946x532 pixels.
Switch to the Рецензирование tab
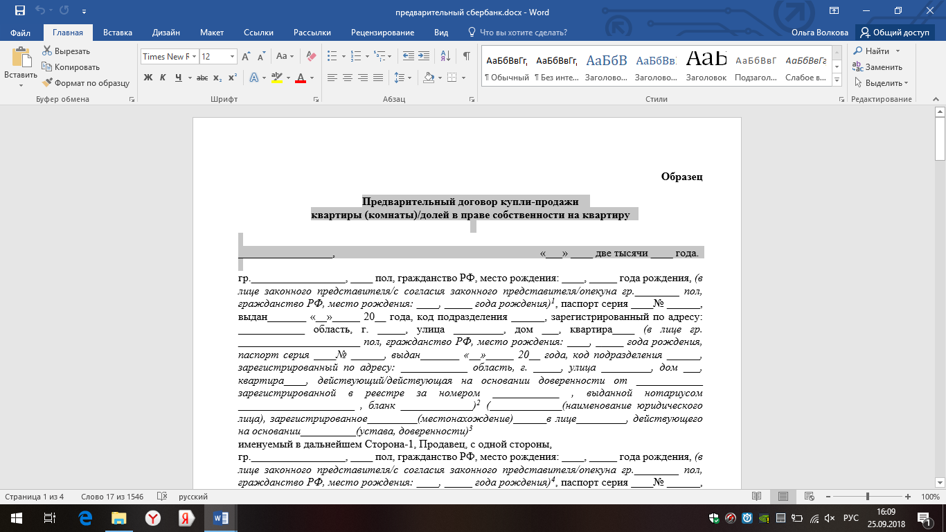[382, 33]
